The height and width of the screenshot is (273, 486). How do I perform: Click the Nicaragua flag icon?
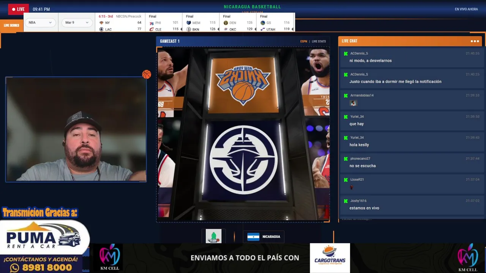coord(253,237)
